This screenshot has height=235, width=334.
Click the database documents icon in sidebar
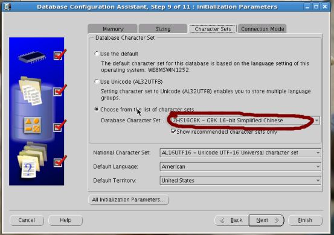(x=30, y=91)
